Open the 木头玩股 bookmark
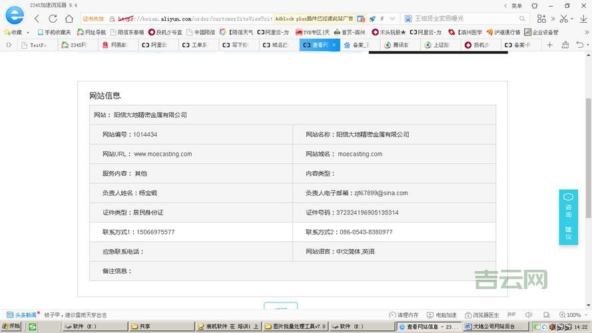Image resolution: width=592 pixels, height=333 pixels. (389, 33)
